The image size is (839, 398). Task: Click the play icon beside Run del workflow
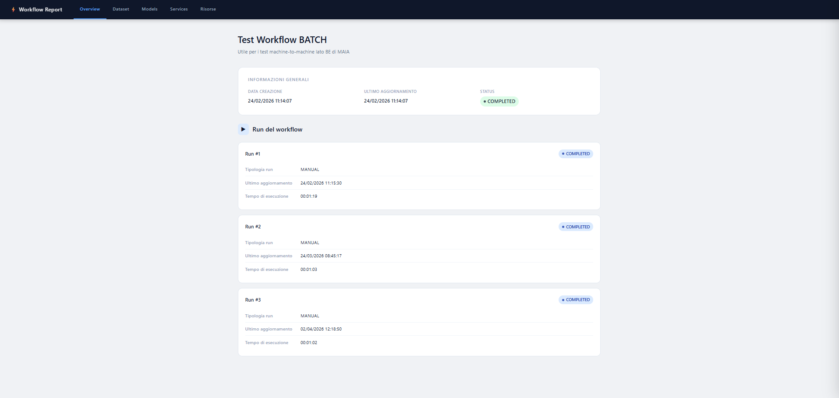[243, 129]
